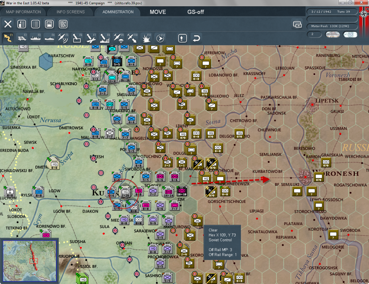Viewport: 369px width, 284px height.
Task: Click the floppy disk save game icon
Action: [49, 24]
